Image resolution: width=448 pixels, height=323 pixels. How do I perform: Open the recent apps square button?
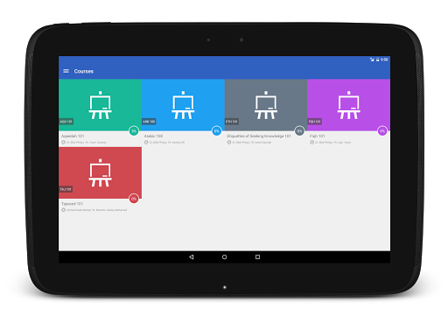point(257,256)
